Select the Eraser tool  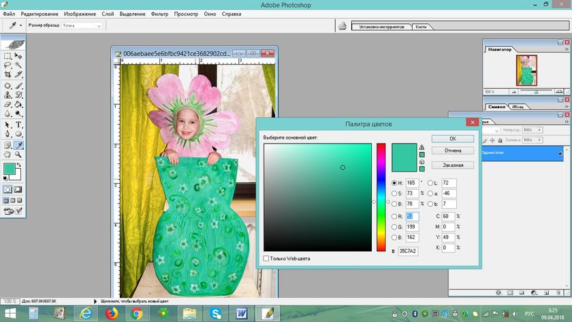click(7, 104)
